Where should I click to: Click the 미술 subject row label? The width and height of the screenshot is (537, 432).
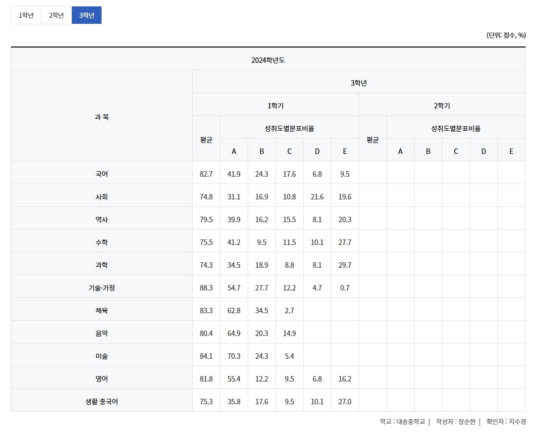(x=102, y=356)
